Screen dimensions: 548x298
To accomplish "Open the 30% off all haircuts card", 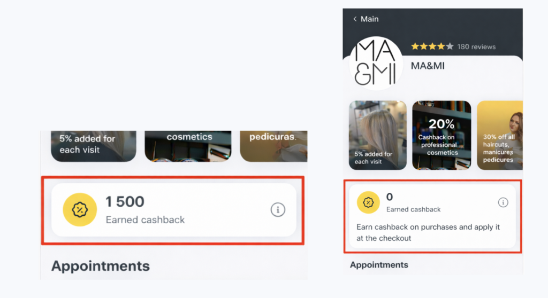I will (499, 135).
